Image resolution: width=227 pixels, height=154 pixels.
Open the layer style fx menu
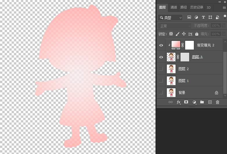click(x=178, y=102)
